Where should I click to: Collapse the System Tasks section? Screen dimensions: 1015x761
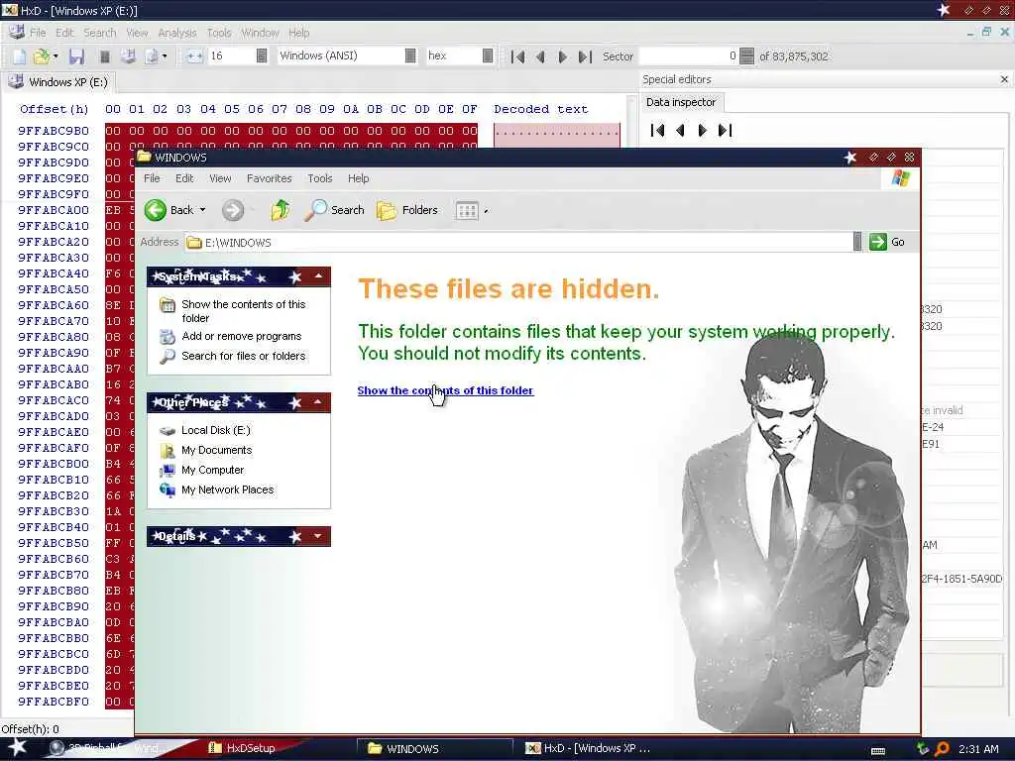coord(318,276)
